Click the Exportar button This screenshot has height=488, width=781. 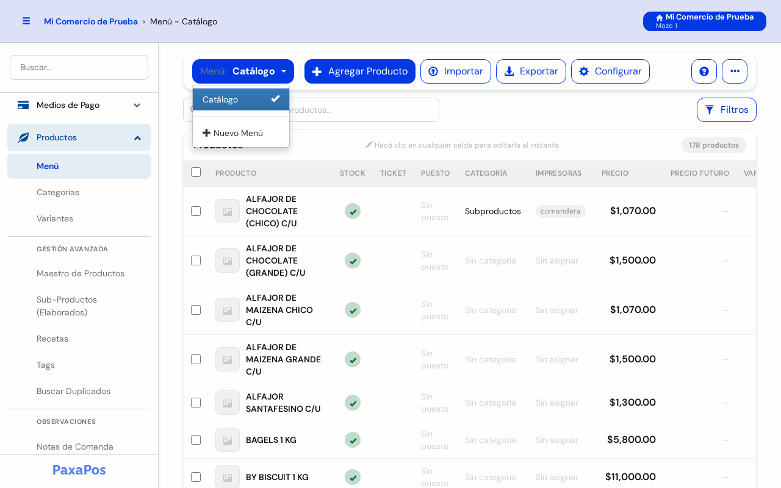pos(531,71)
